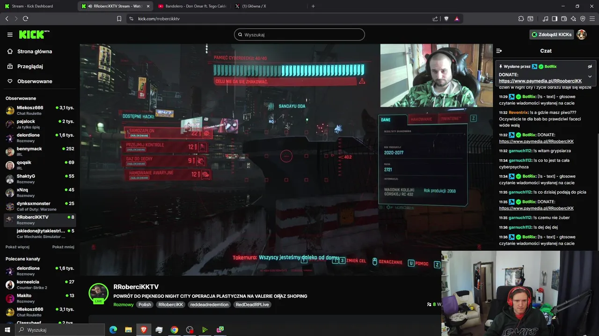Open the Windows Start menu
The image size is (599, 336).
7,330
